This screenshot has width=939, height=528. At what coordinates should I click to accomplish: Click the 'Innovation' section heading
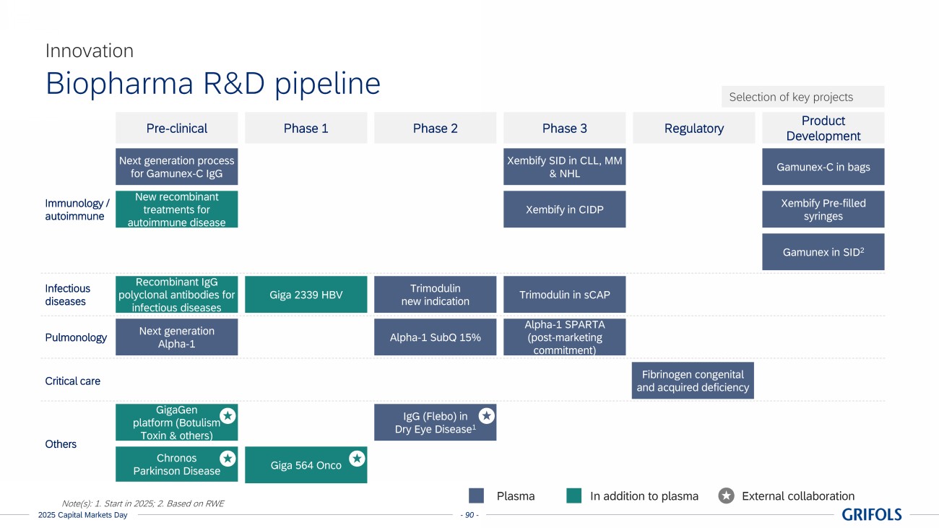pos(90,51)
